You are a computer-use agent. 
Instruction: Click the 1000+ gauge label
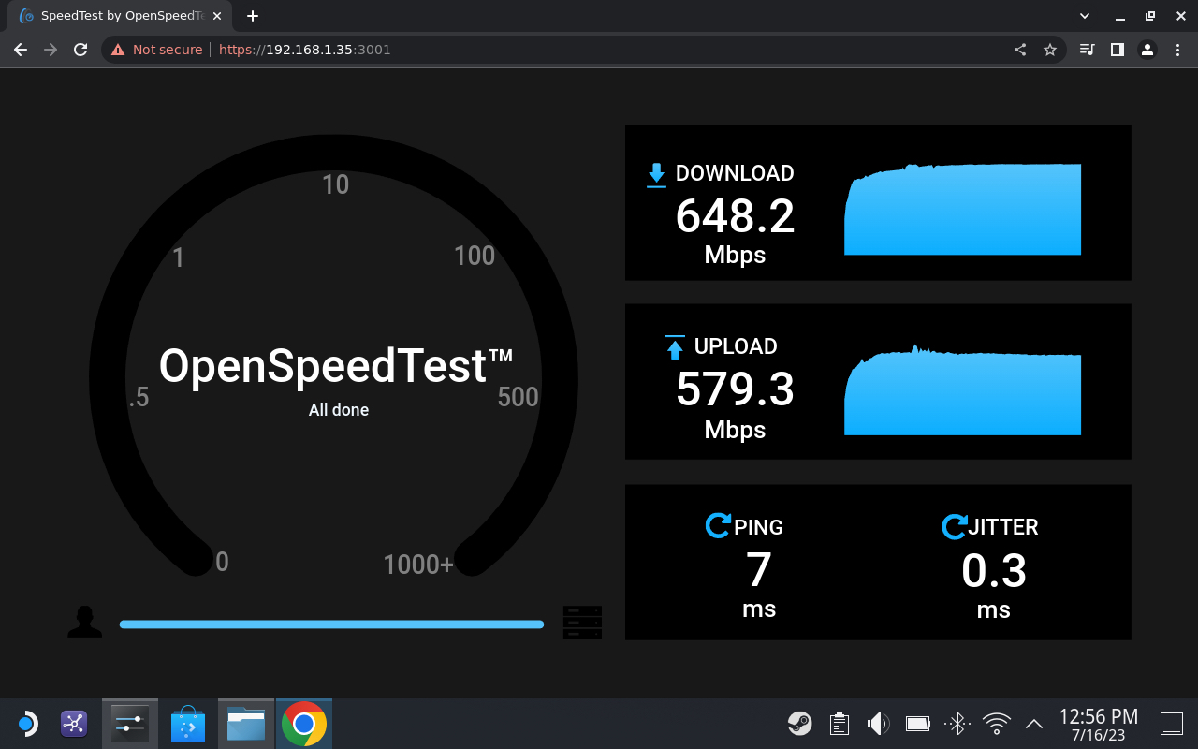tap(418, 565)
